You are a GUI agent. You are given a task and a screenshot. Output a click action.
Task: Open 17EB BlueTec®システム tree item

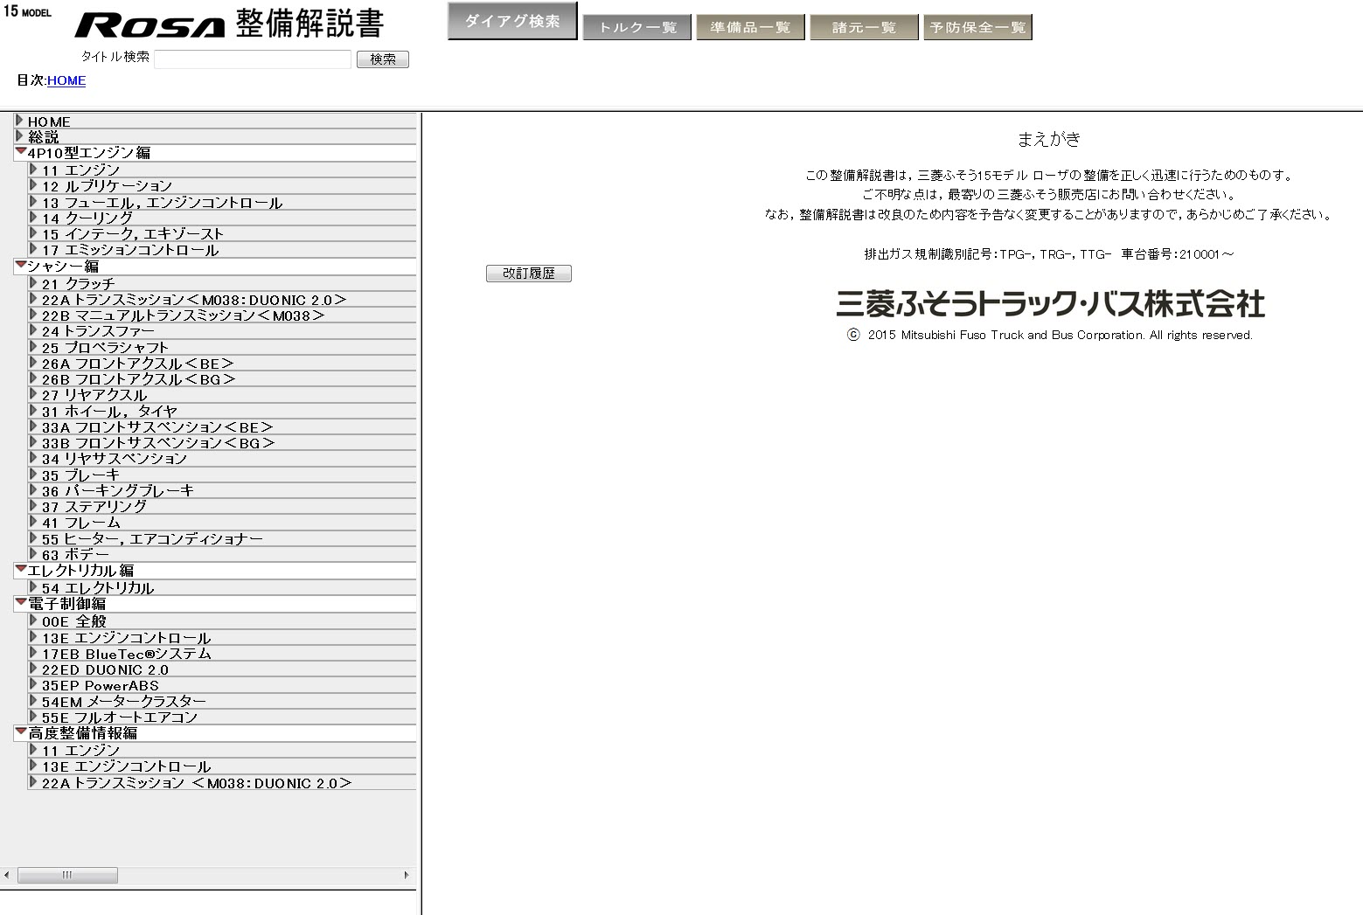pos(127,654)
